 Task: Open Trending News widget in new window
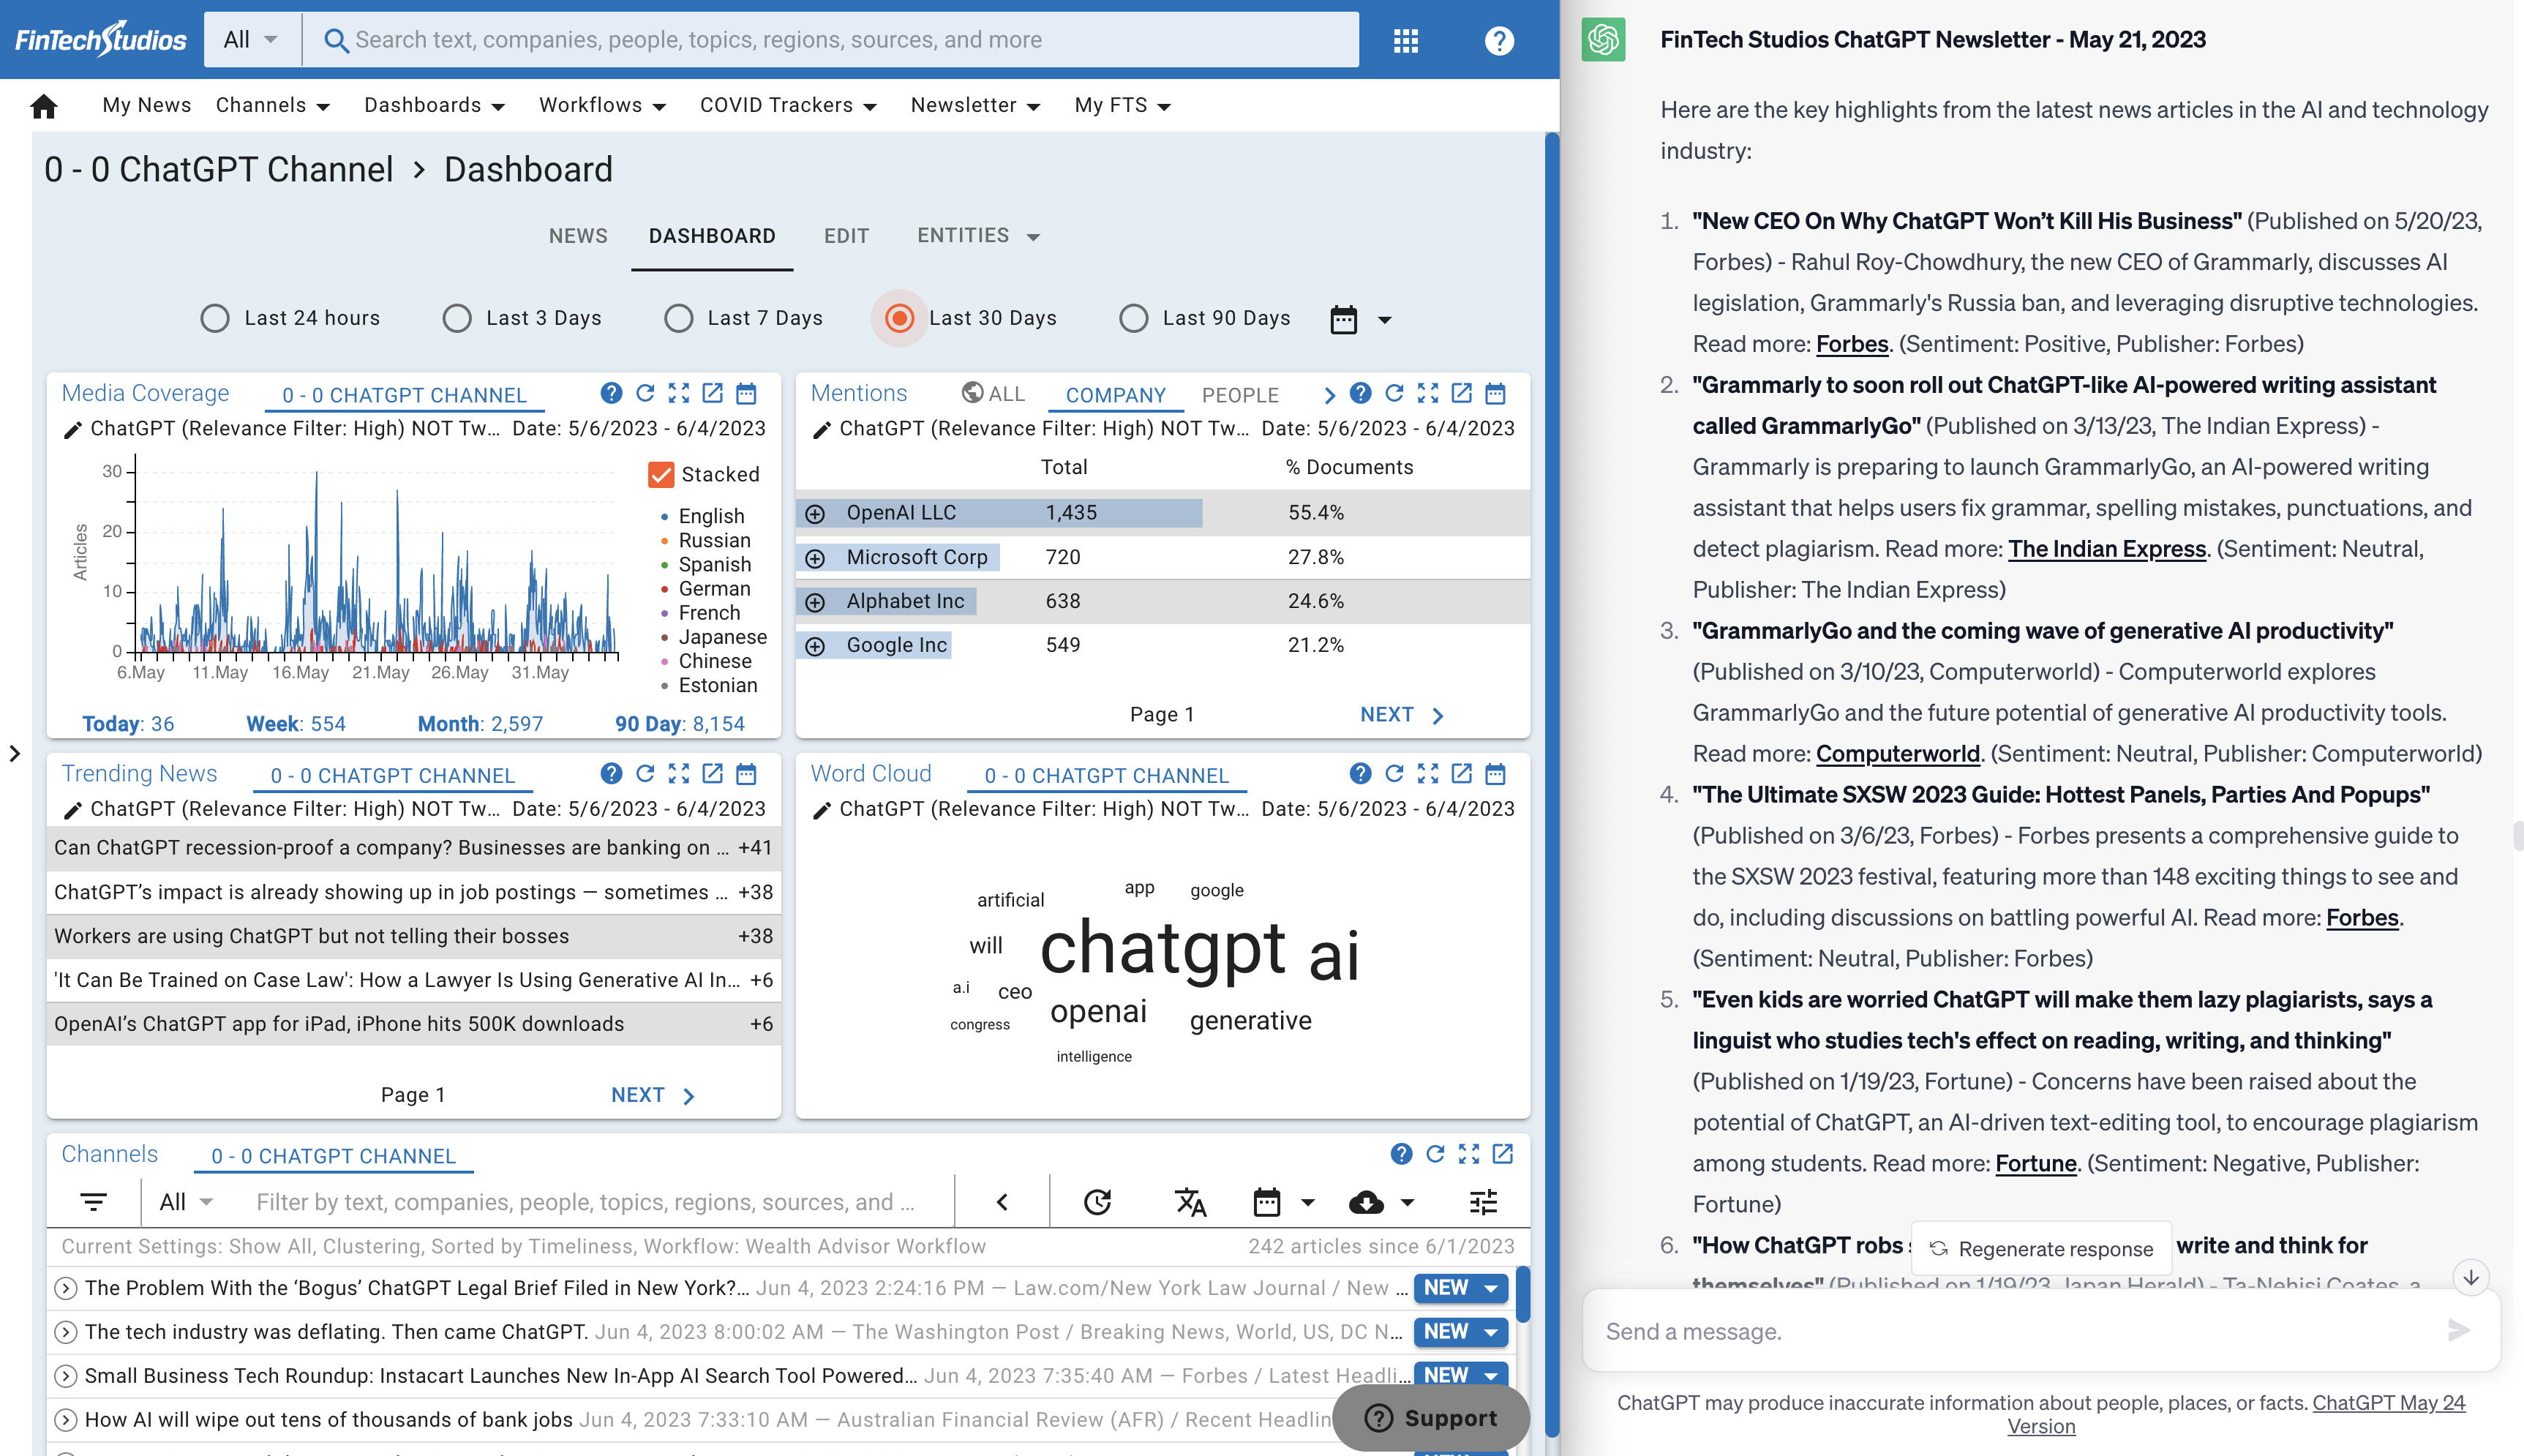pos(713,773)
